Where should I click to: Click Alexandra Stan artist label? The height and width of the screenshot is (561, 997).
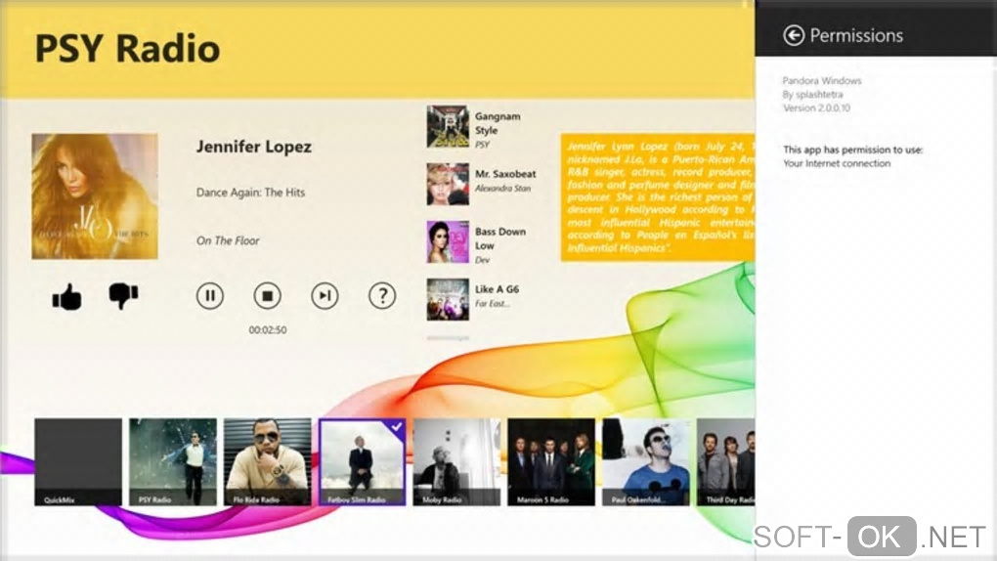coord(502,189)
